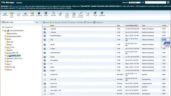171x96 pixels.
Task: Click the search Go button
Action: tap(168, 2)
